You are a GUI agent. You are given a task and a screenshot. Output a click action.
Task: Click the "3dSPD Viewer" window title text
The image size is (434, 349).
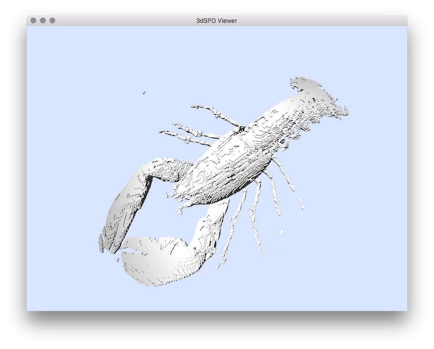tap(217, 20)
